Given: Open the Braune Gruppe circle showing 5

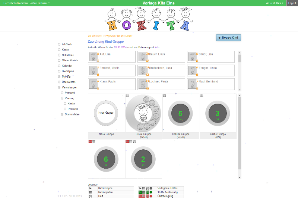Looking at the screenshot, I should [180, 113].
